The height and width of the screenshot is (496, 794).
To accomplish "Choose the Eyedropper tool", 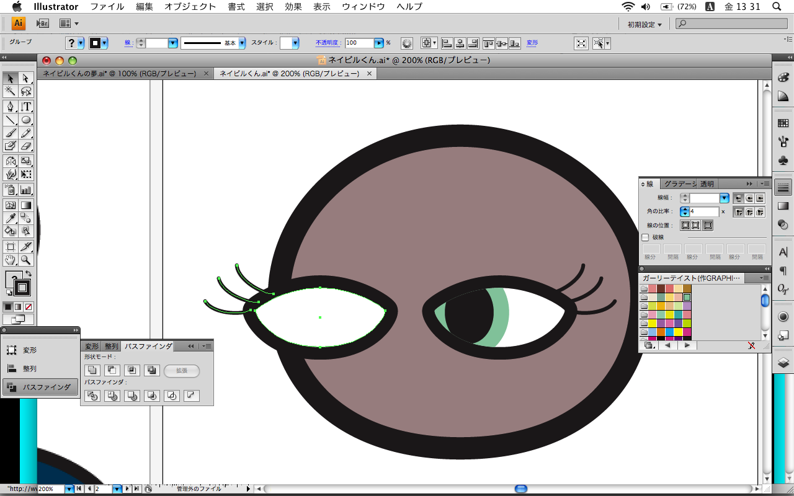I will tap(11, 218).
